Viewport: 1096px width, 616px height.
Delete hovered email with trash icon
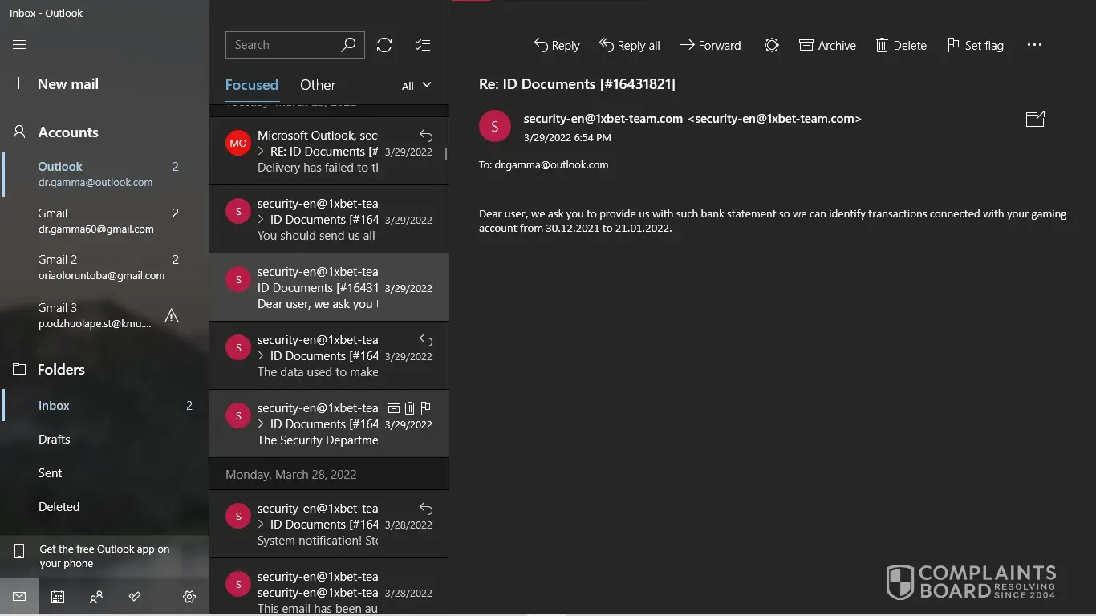tap(409, 407)
